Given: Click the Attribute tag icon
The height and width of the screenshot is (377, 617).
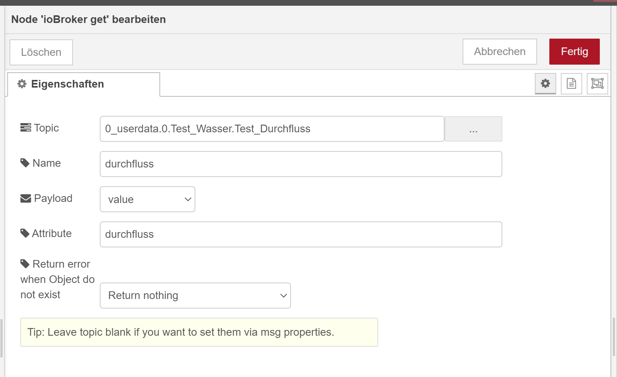Looking at the screenshot, I should click(25, 233).
